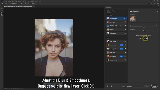
Task: Click the reset parameters icon beside Skin Smoothing title
Action: [158, 11]
